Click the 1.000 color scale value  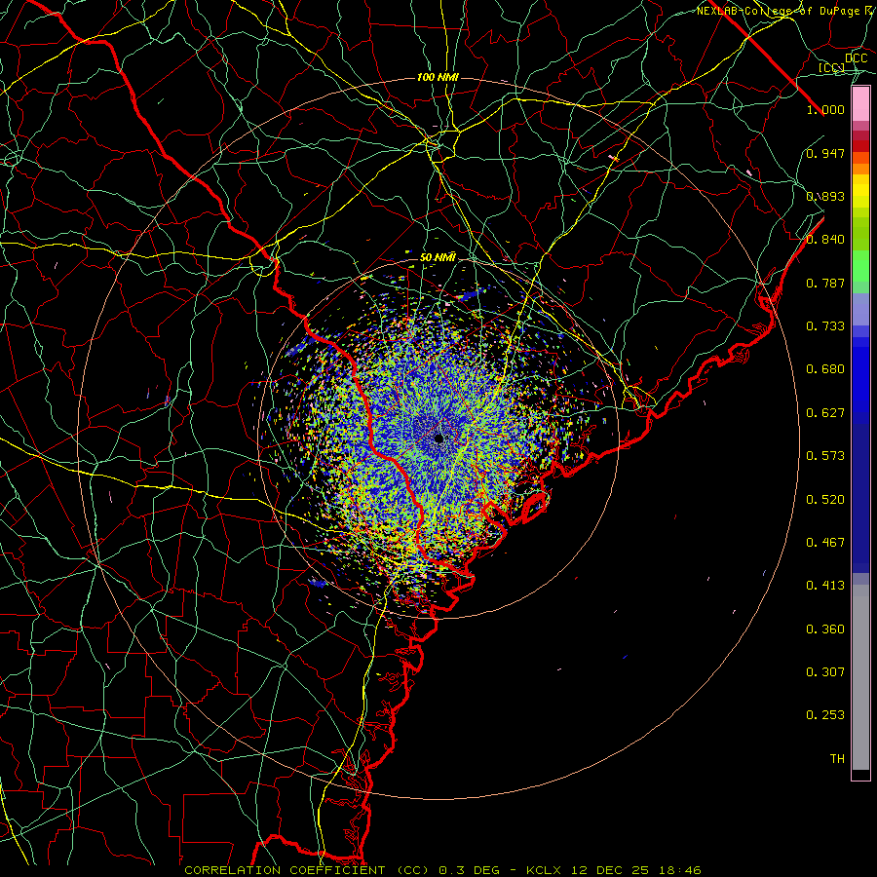(825, 109)
